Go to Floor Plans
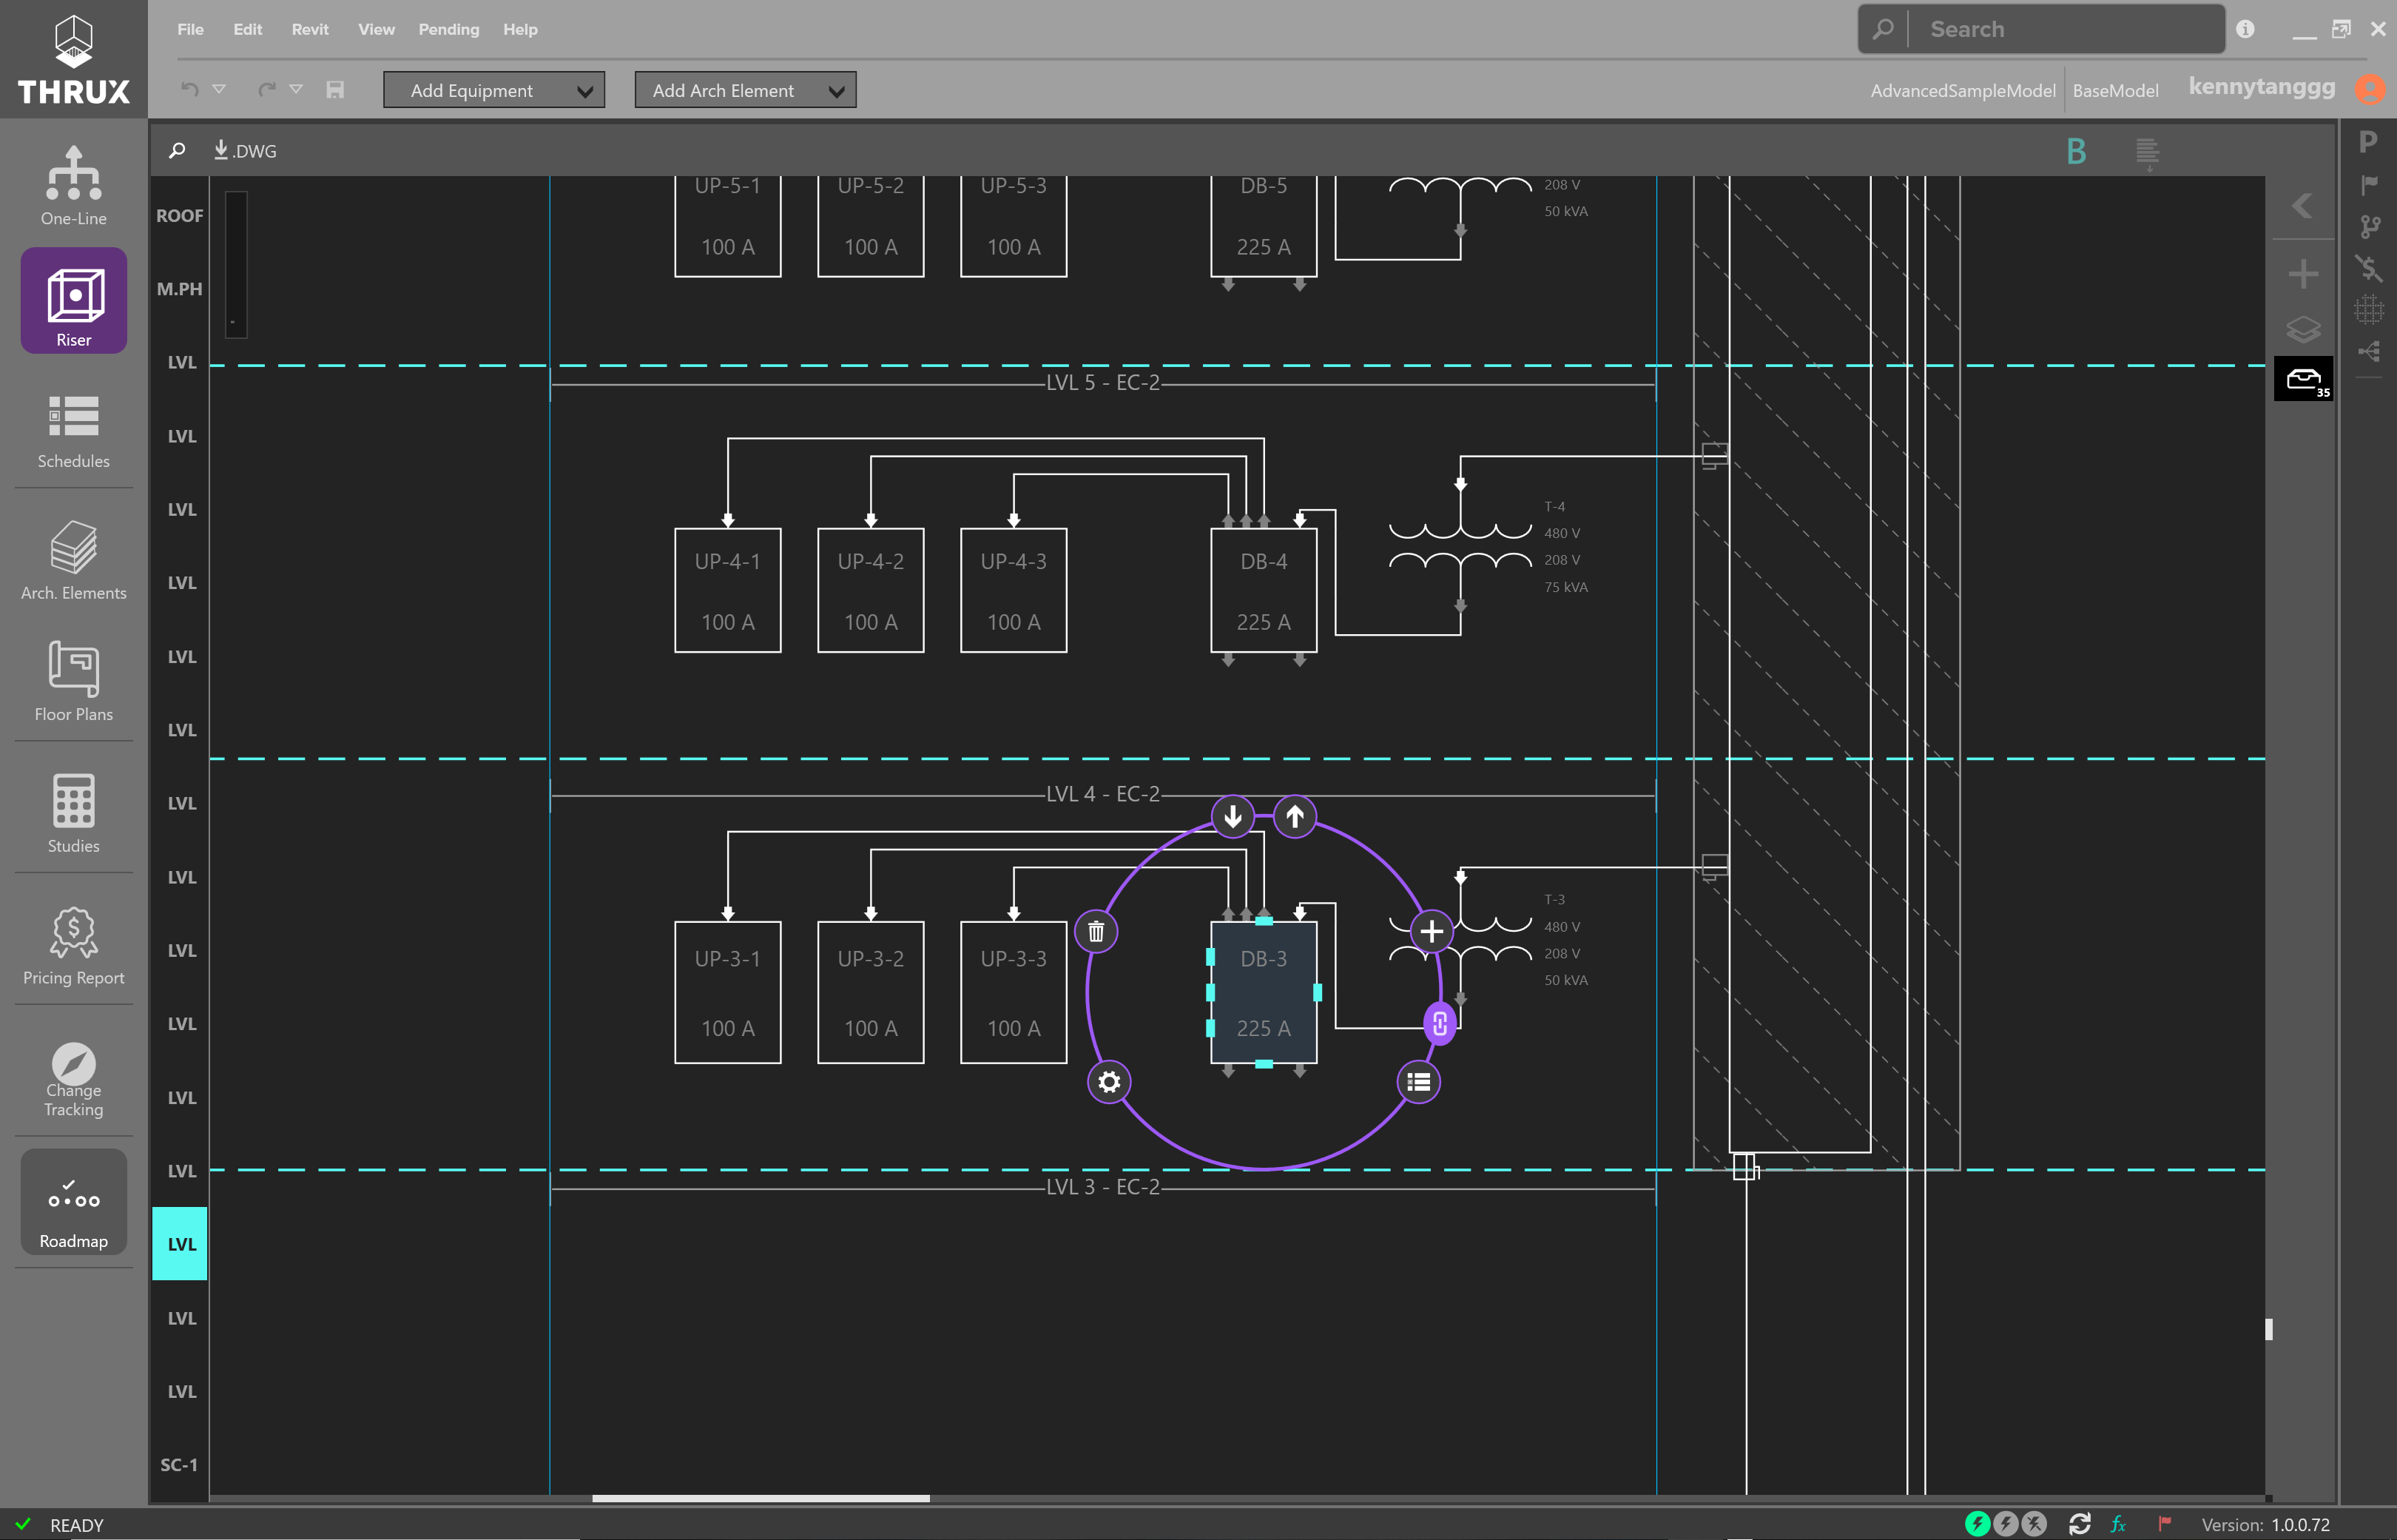Image resolution: width=2397 pixels, height=1540 pixels. (73, 682)
